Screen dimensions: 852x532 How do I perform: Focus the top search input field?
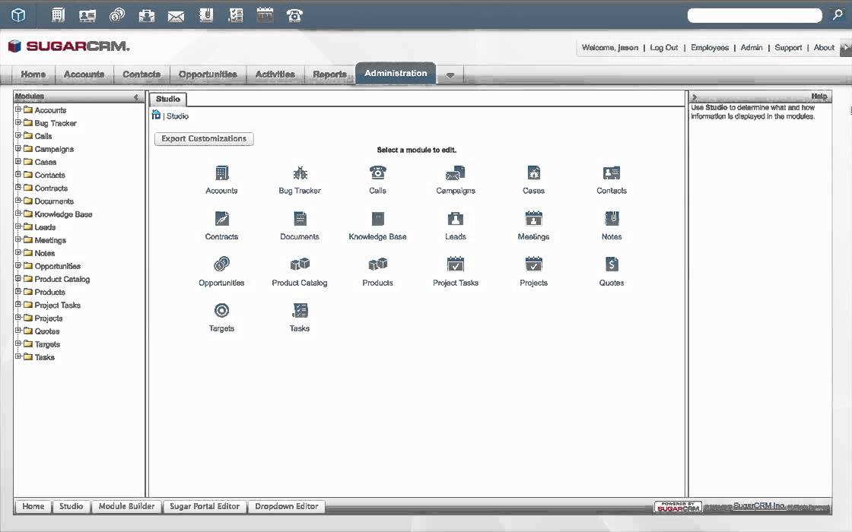[755, 15]
